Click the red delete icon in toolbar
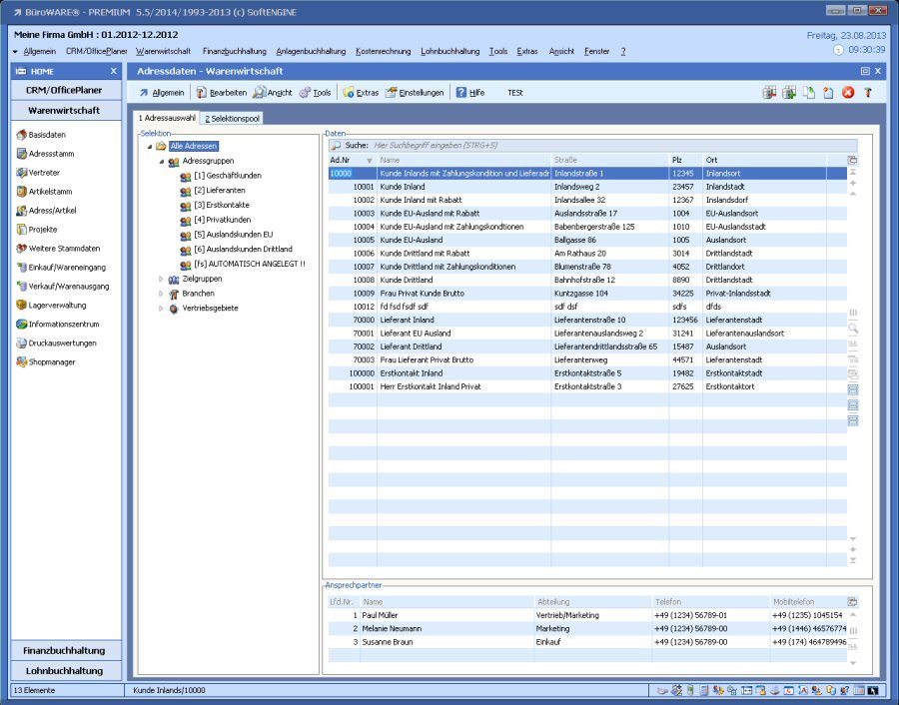This screenshot has width=899, height=705. pos(848,92)
